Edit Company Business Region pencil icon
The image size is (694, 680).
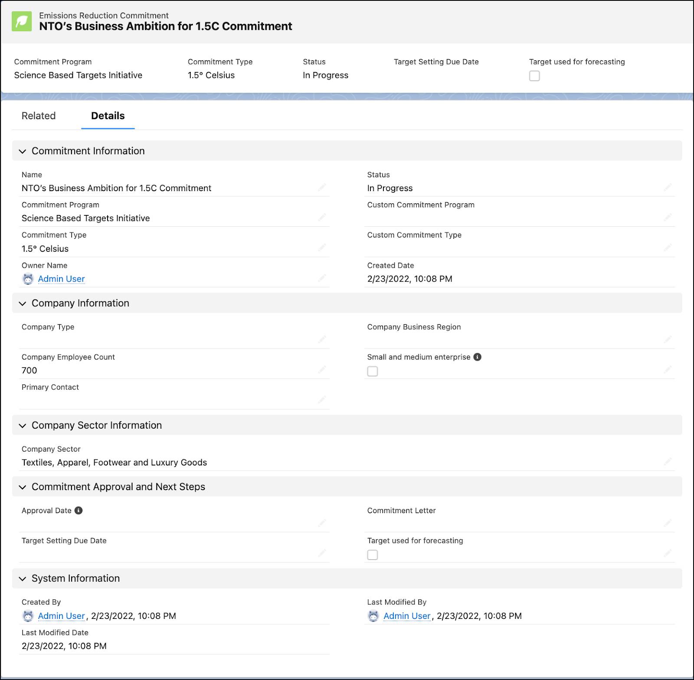668,339
